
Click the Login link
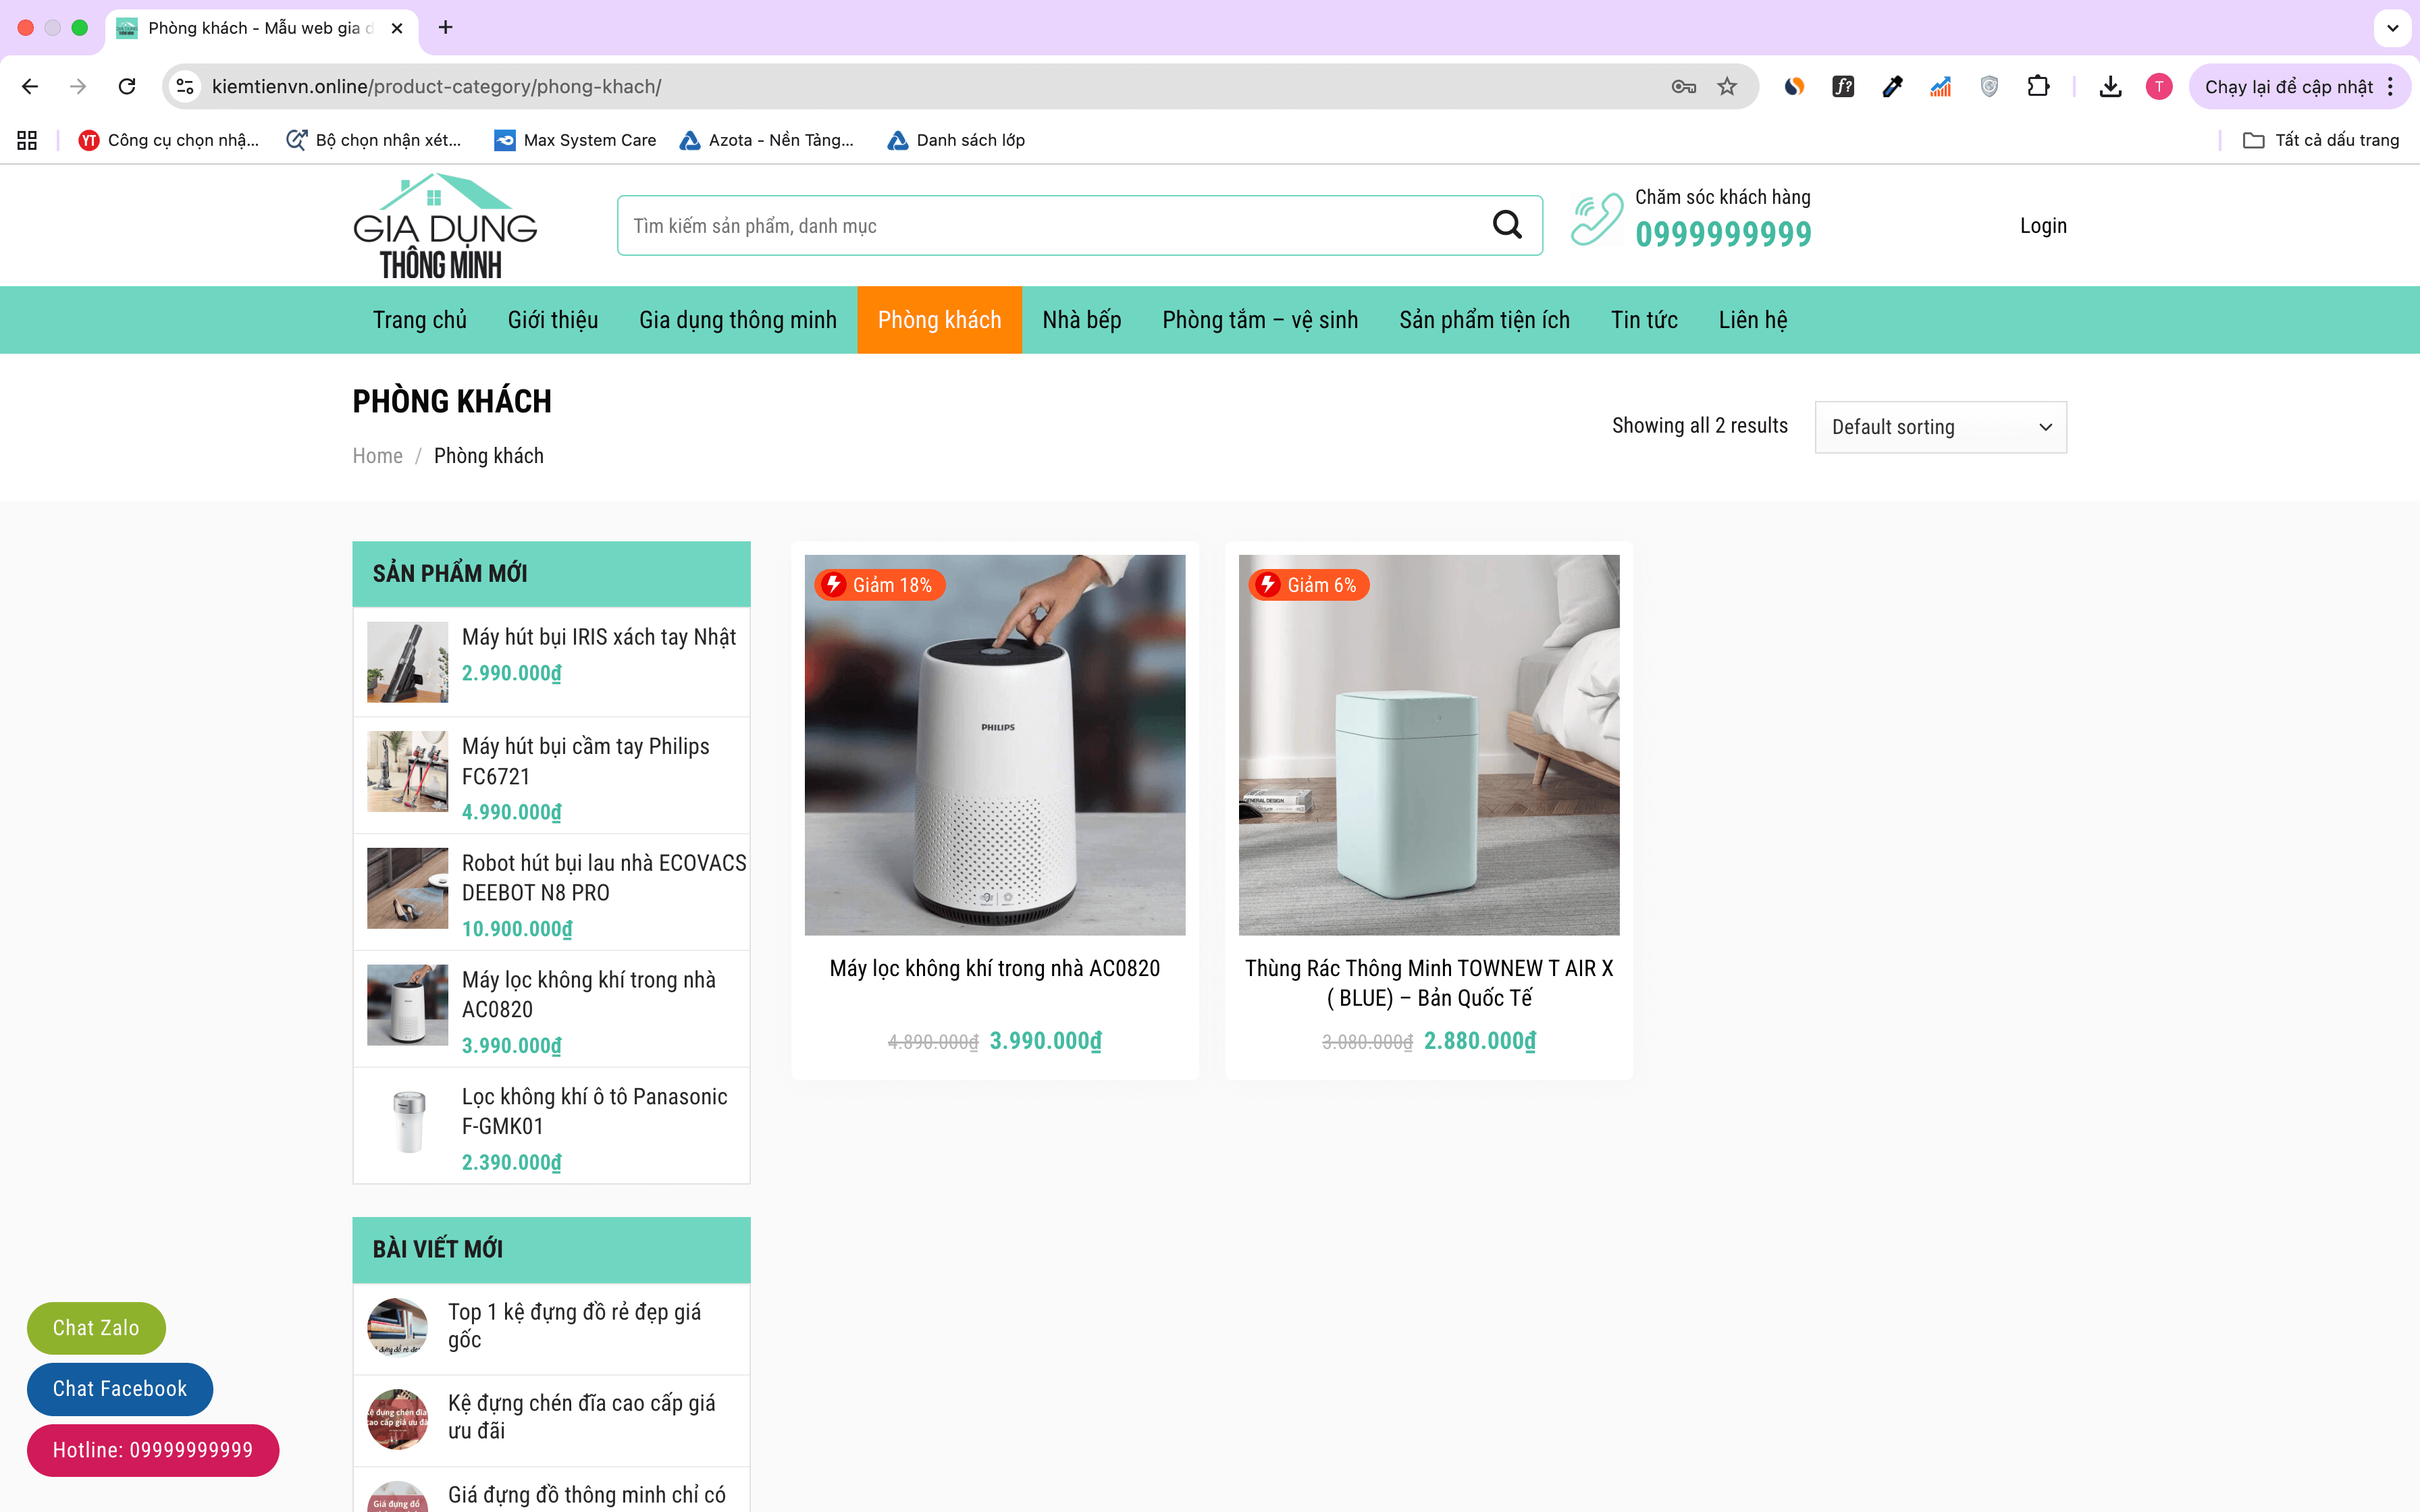[2042, 226]
